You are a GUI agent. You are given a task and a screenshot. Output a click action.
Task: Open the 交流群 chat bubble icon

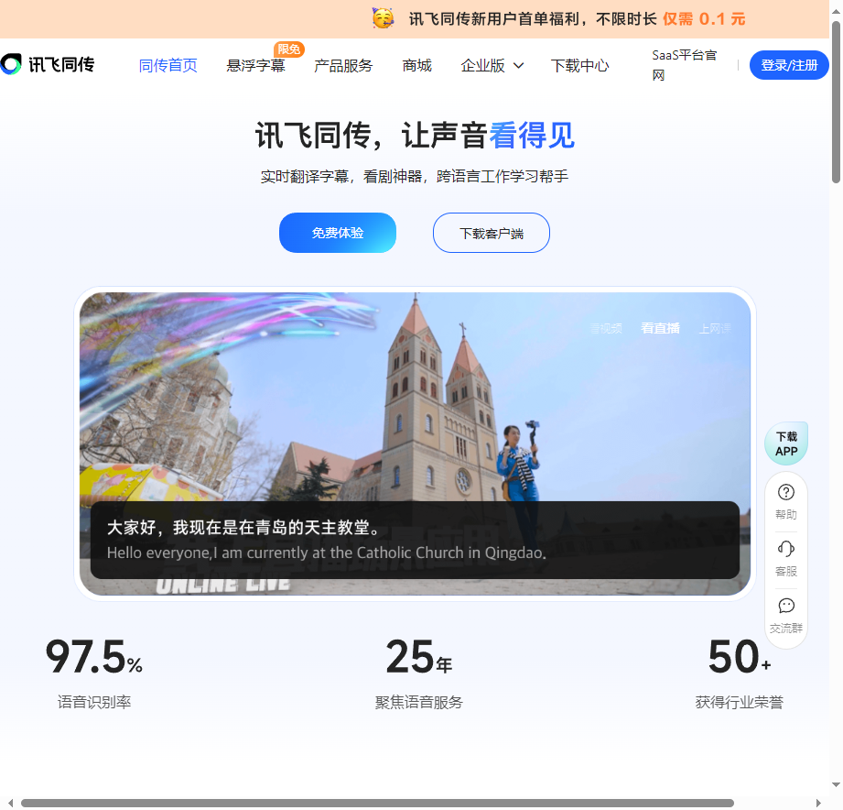tap(786, 606)
